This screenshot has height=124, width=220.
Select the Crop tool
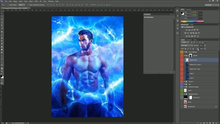pos(2,25)
